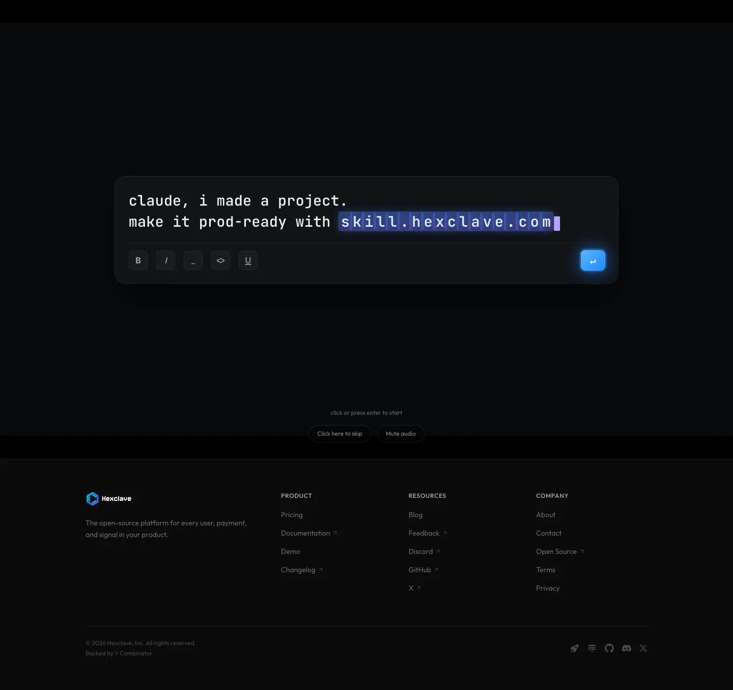Screen dimensions: 733x690
Task: Click the RESOURCES column heading
Action: 428,496
